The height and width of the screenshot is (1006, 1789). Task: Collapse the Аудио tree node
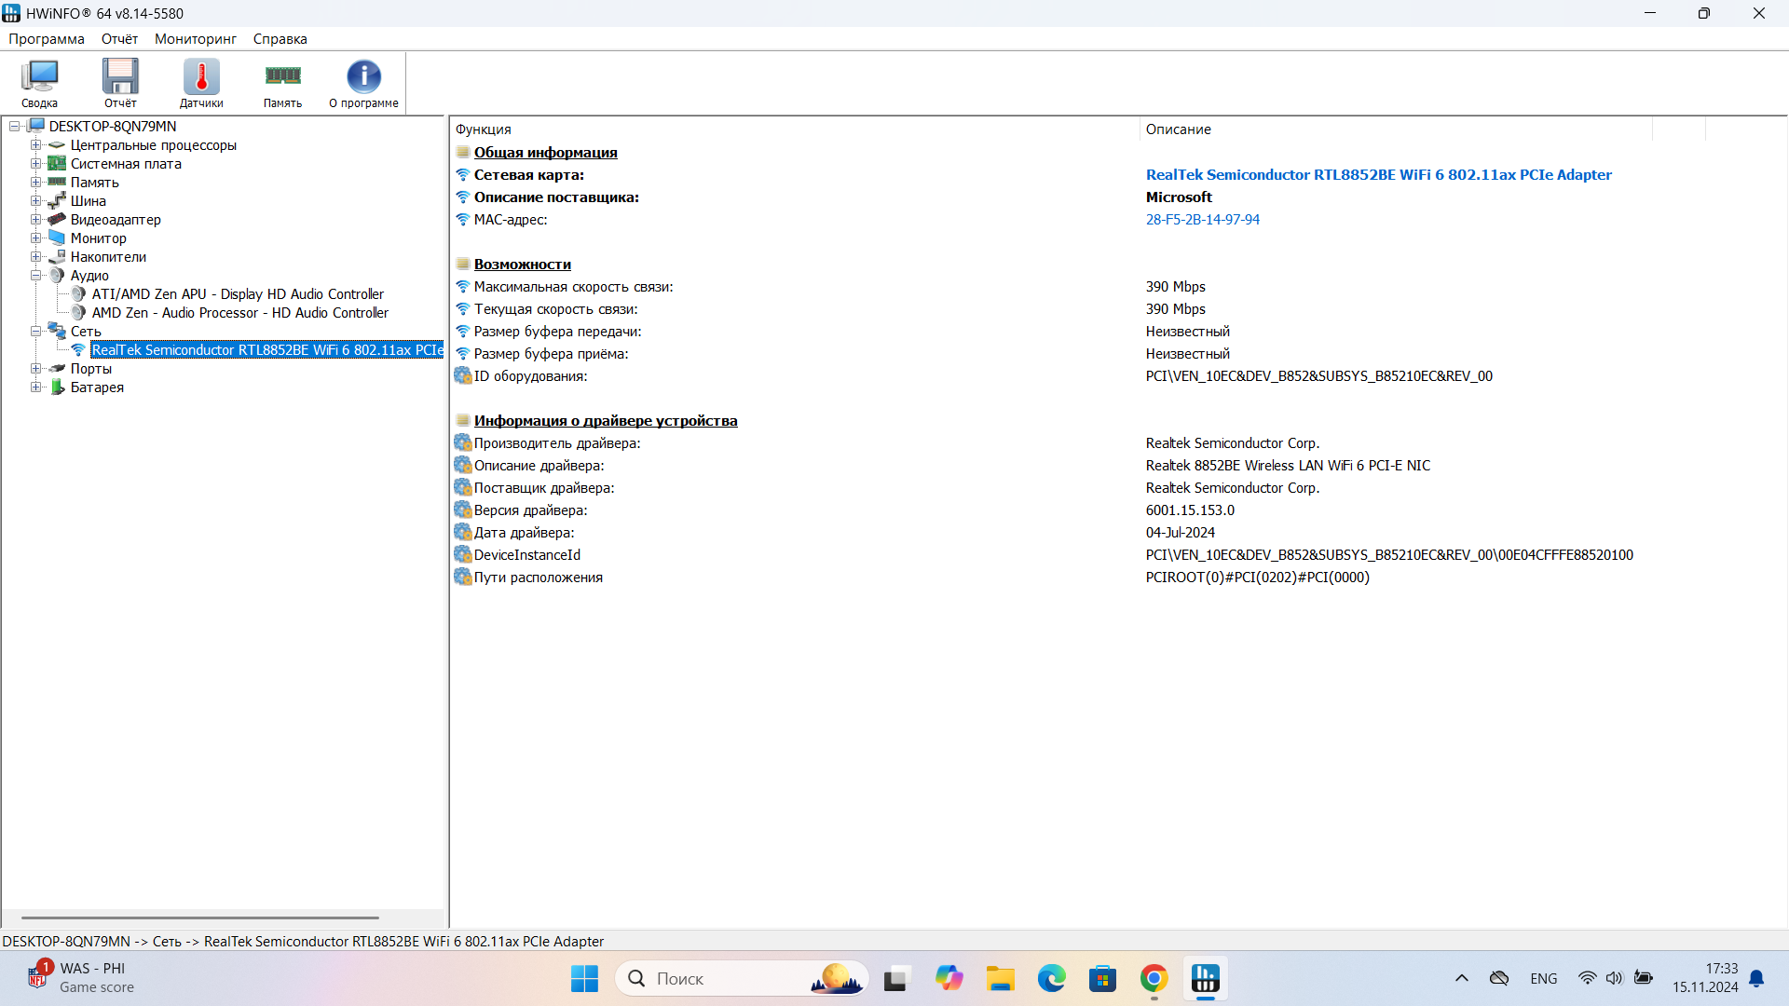[35, 276]
